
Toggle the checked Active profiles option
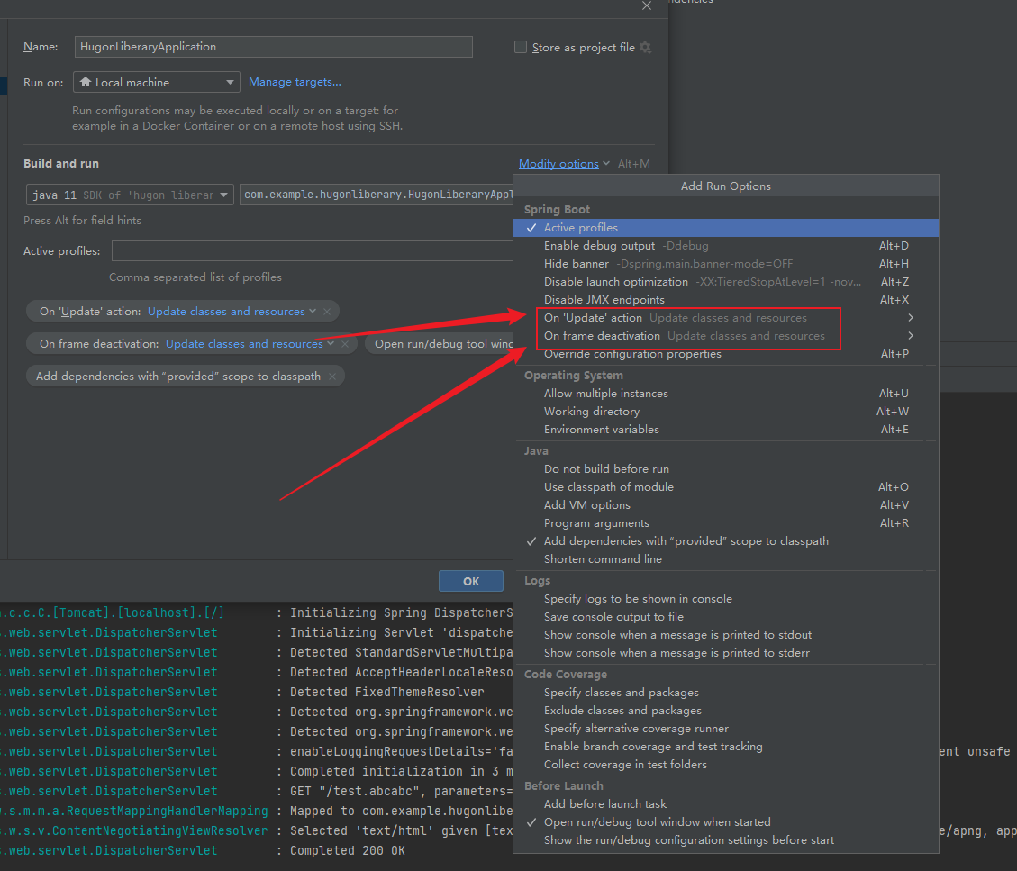click(x=726, y=228)
